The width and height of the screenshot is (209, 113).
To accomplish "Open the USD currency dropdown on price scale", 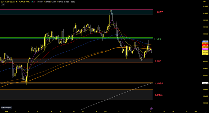I will (205, 1).
